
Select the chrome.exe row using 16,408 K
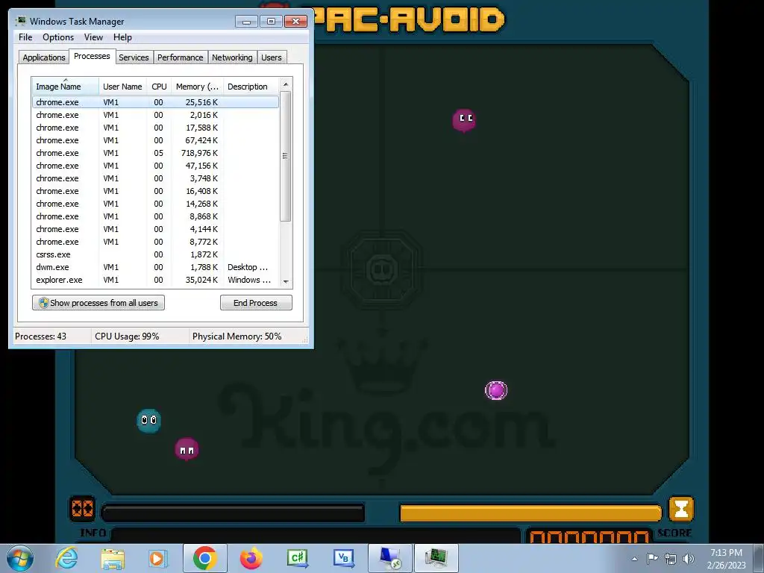(x=155, y=191)
